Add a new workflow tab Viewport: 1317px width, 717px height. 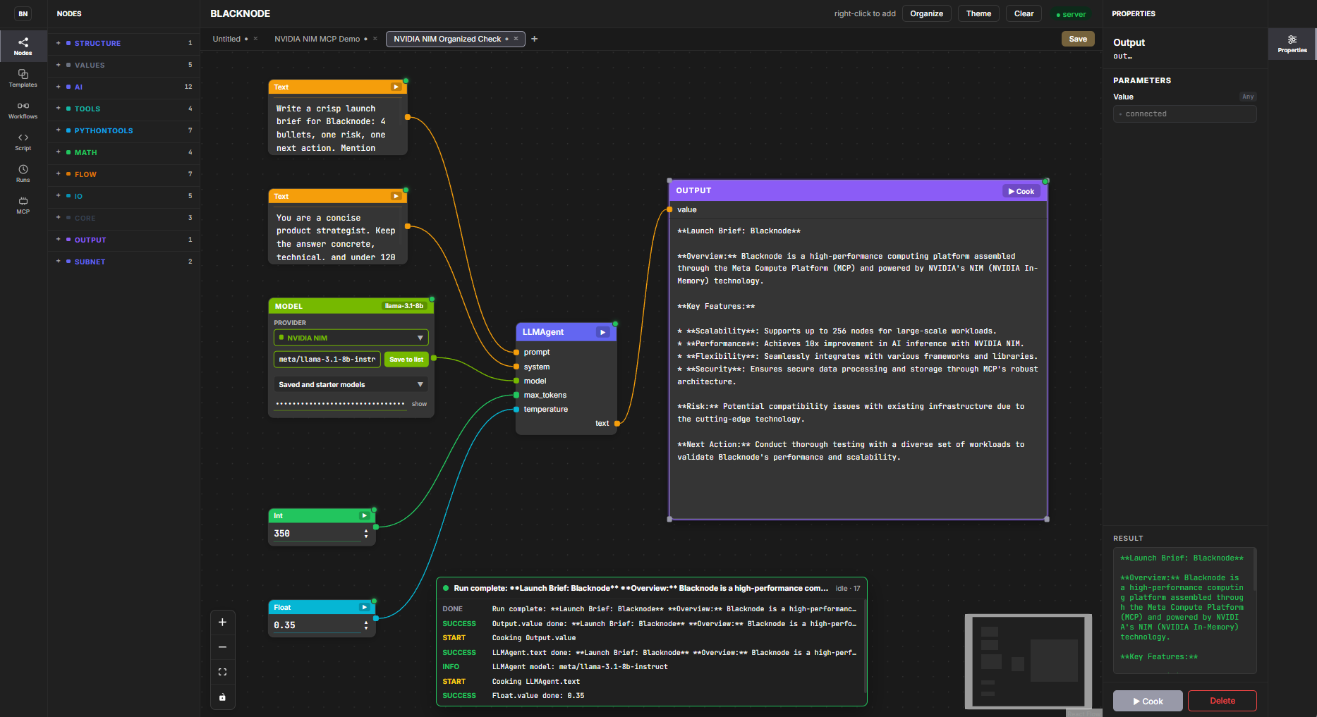pyautogui.click(x=534, y=39)
